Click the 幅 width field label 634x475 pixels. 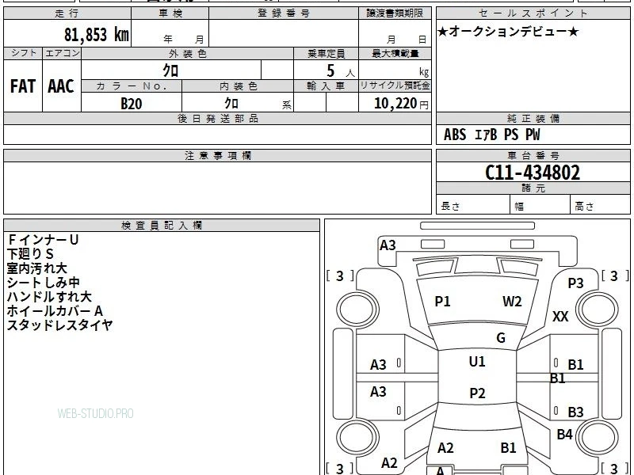[x=519, y=207]
